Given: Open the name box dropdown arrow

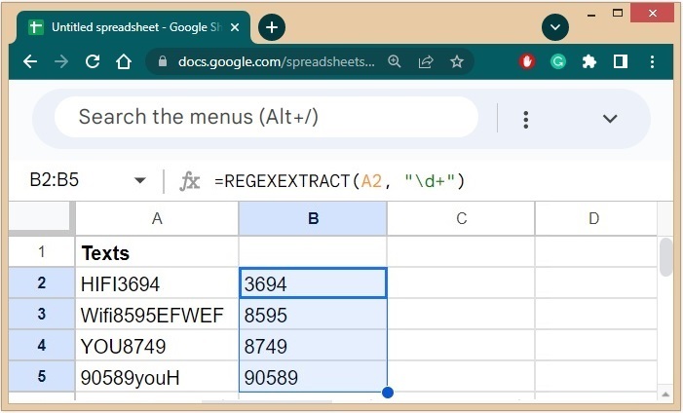Looking at the screenshot, I should (140, 180).
